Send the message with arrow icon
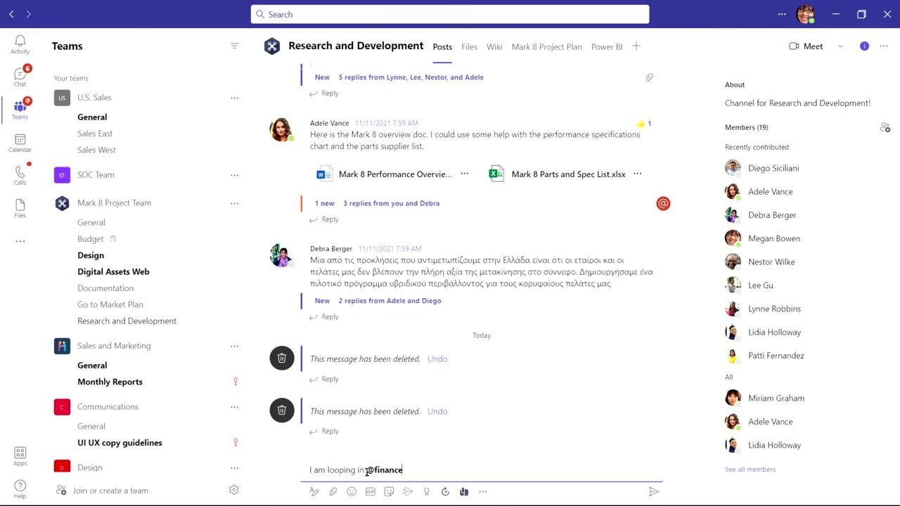 point(653,492)
